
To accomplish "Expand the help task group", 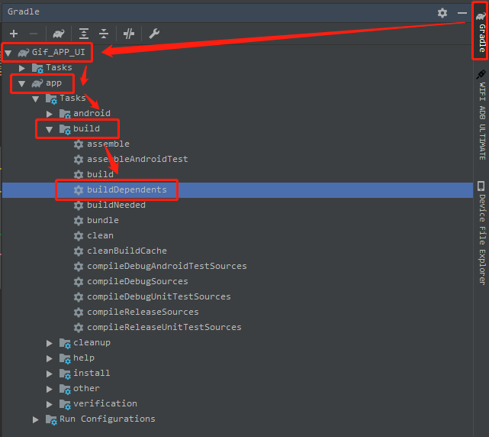I will coord(50,358).
